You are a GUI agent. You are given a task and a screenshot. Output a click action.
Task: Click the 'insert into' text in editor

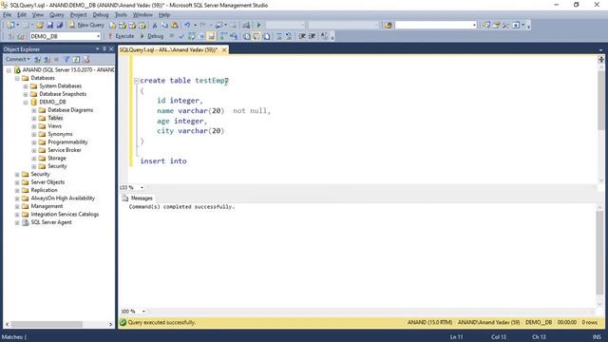(x=163, y=161)
